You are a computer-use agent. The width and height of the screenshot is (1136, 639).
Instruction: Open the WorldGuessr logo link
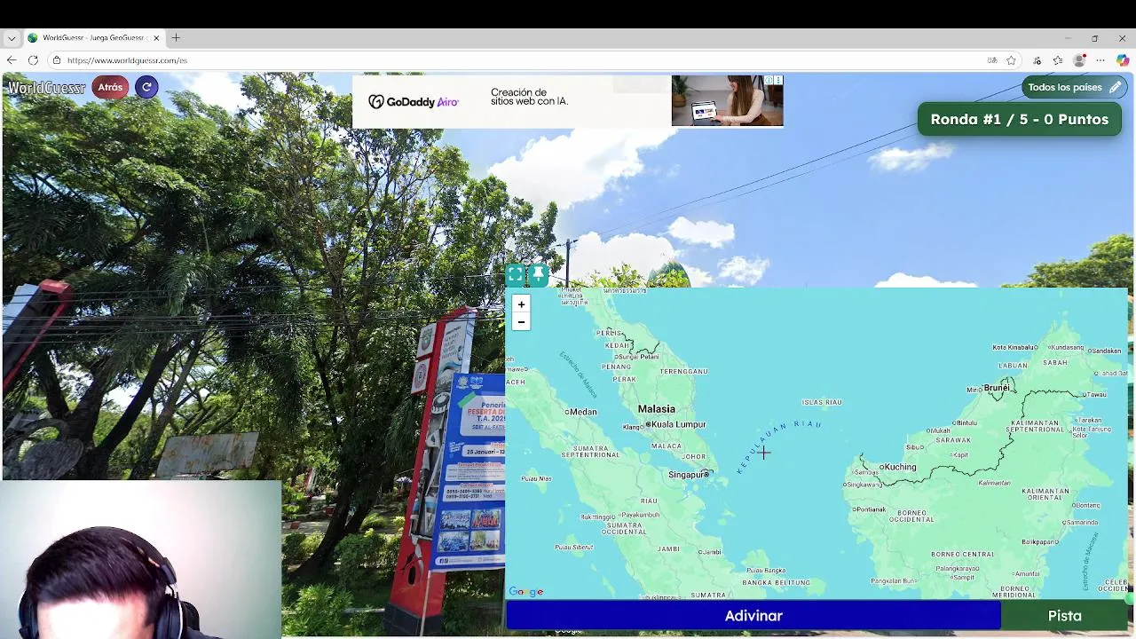(46, 87)
